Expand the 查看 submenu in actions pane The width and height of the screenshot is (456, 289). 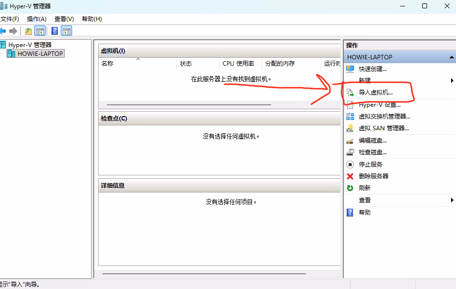[452, 200]
